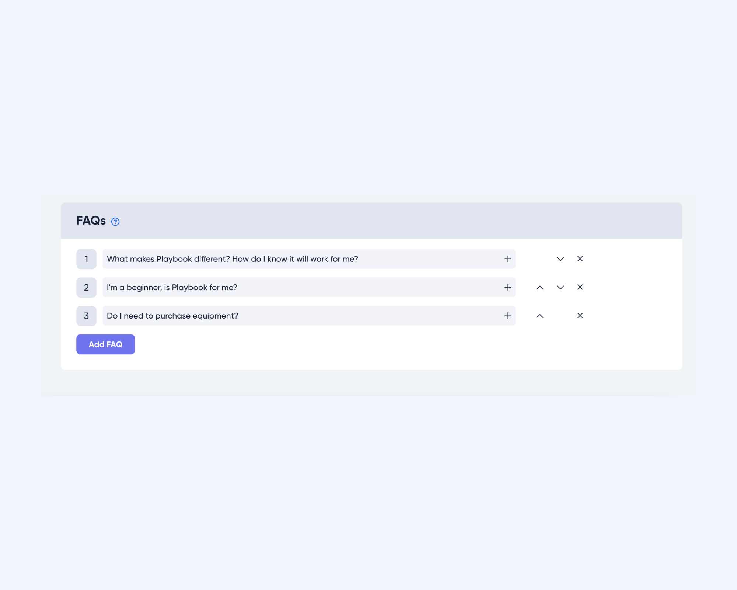Remove the purchase equipment FAQ with X
The image size is (737, 590).
[580, 315]
